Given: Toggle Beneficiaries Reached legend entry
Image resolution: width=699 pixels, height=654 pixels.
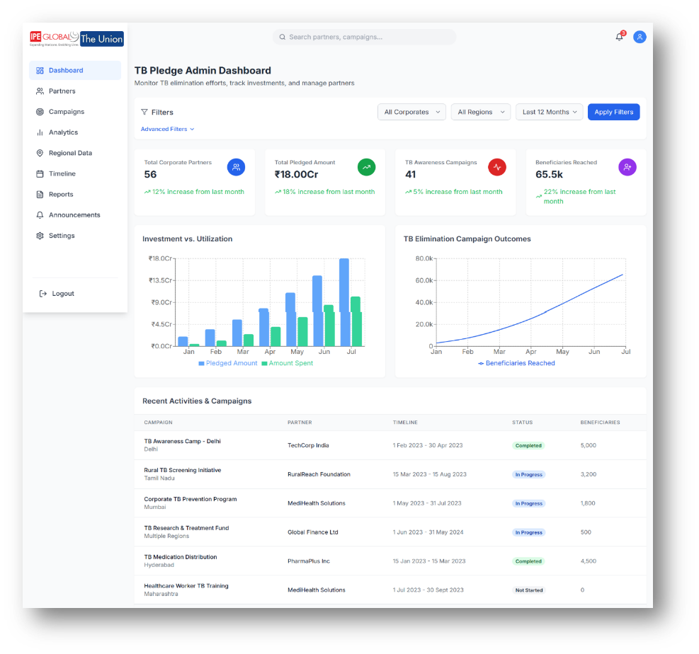Looking at the screenshot, I should pos(516,363).
